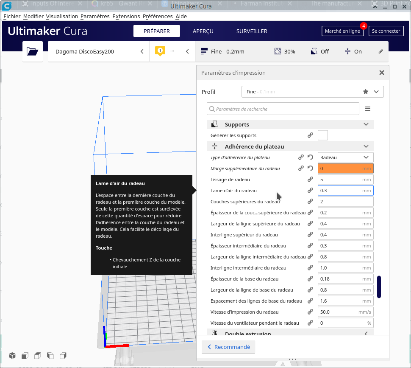Open the Extensions menu

pos(126,16)
